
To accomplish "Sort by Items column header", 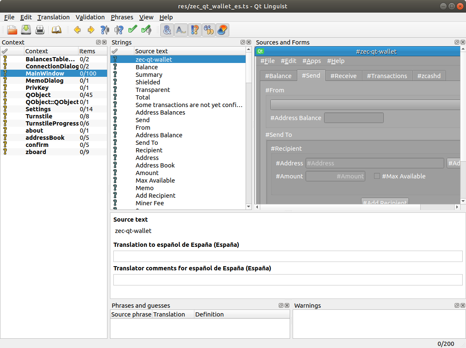I will tap(92, 51).
